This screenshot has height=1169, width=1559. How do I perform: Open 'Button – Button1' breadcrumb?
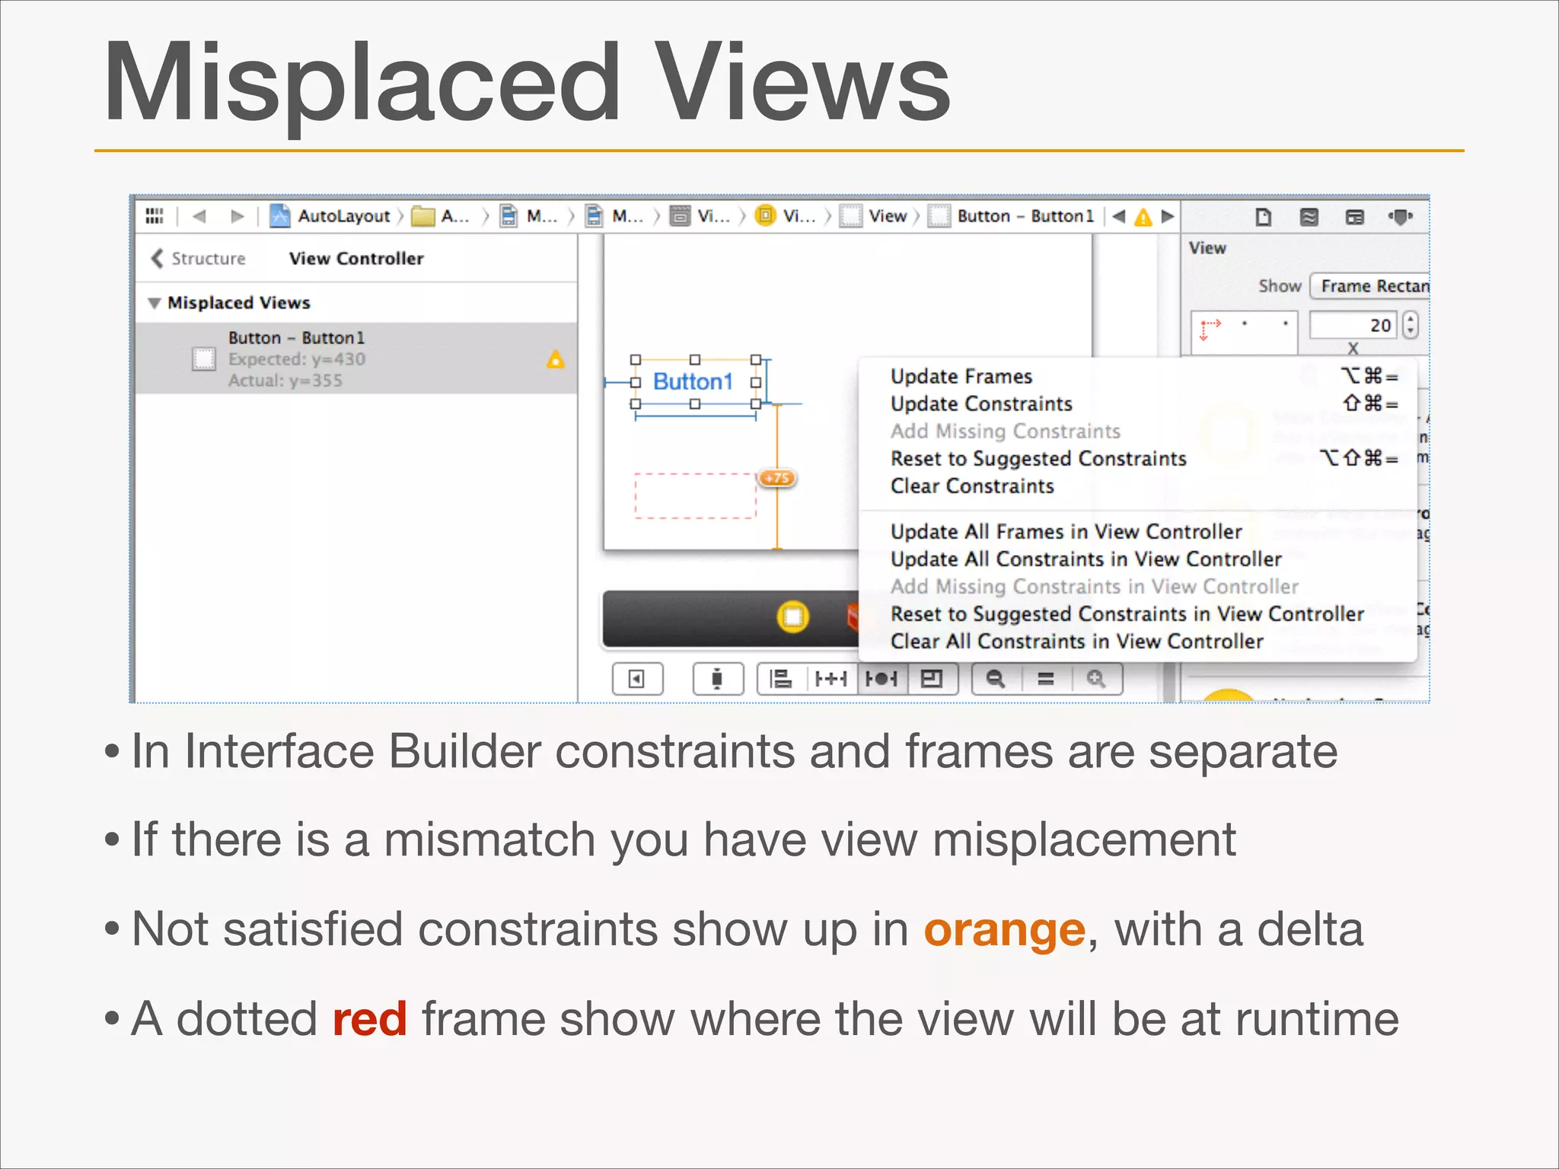[1012, 216]
